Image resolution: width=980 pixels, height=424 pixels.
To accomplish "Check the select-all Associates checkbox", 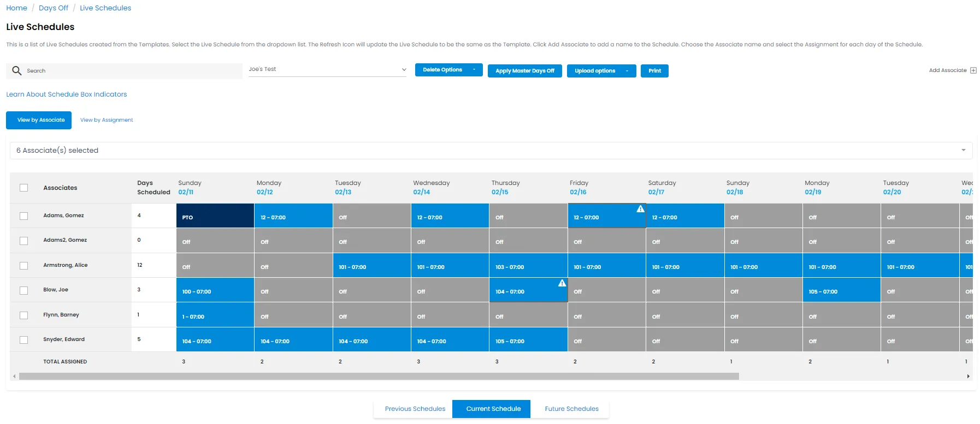I will (23, 188).
